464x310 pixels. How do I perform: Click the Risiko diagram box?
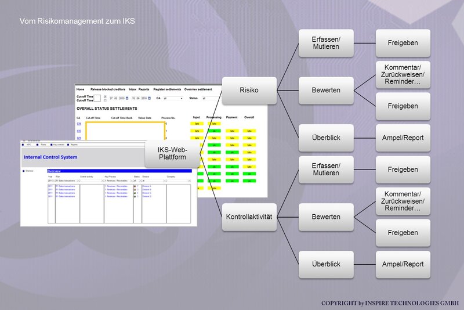click(x=249, y=91)
